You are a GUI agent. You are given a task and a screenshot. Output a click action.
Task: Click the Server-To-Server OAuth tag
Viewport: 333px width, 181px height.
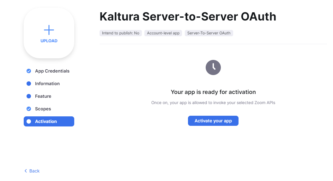(209, 33)
